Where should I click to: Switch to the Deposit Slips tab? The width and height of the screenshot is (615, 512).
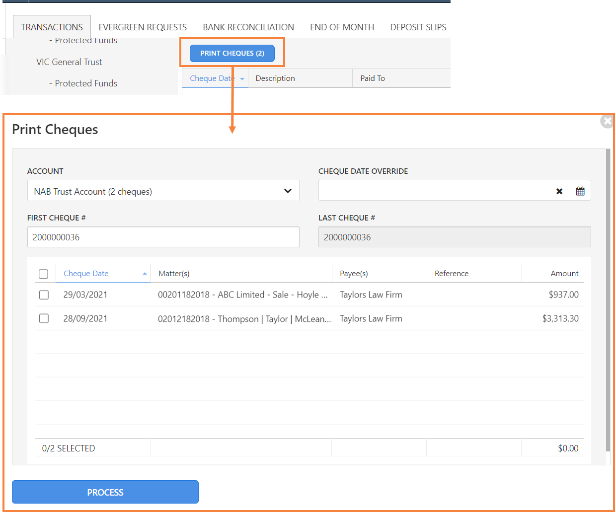[418, 27]
